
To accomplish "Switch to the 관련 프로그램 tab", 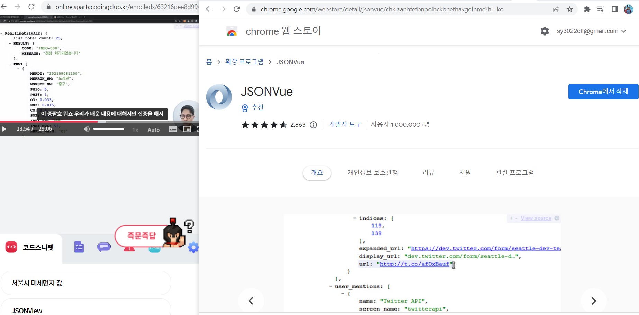I will [x=514, y=173].
